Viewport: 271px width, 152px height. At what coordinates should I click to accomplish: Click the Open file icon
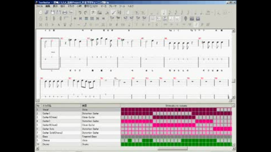point(46,12)
